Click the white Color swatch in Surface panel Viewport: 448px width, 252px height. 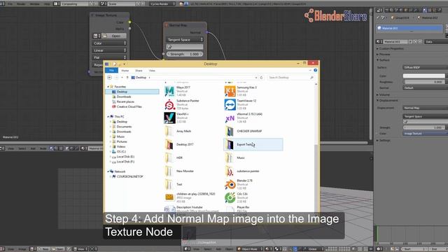pyautogui.click(x=424, y=76)
